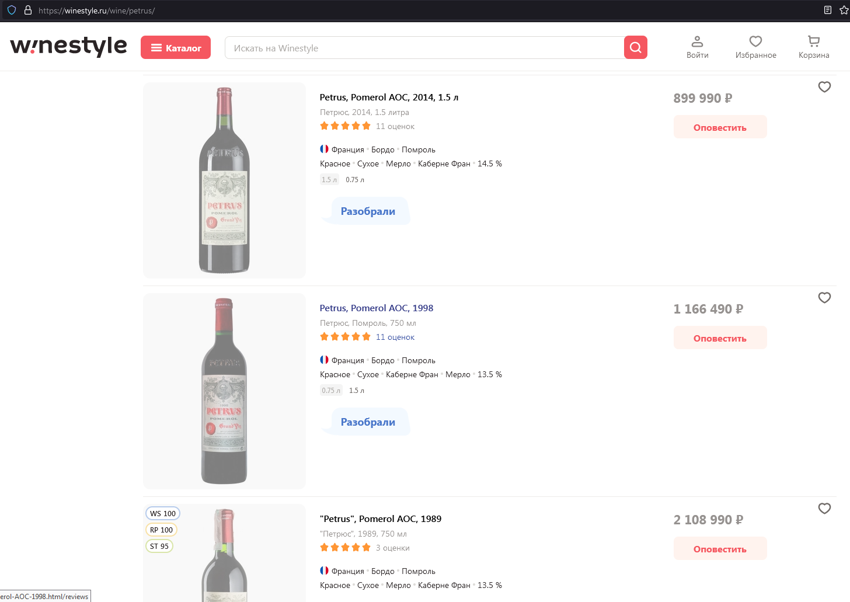This screenshot has width=850, height=602.
Task: Toggle favorite heart for Petrus 1998
Action: (824, 298)
